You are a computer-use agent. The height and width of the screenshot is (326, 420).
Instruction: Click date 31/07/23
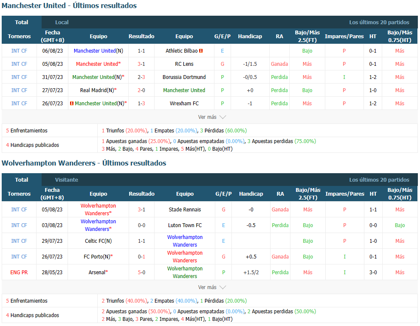point(53,77)
